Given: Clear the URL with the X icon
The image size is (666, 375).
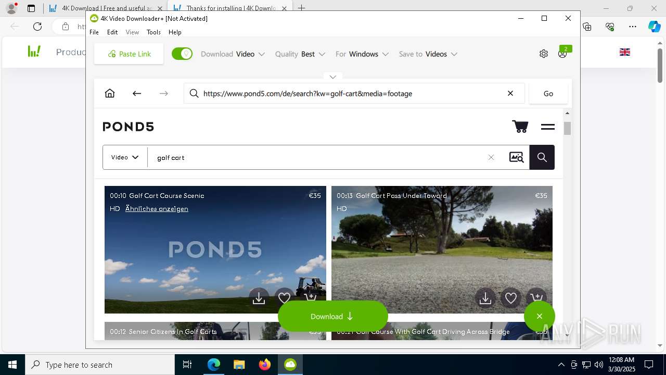Looking at the screenshot, I should 510,93.
